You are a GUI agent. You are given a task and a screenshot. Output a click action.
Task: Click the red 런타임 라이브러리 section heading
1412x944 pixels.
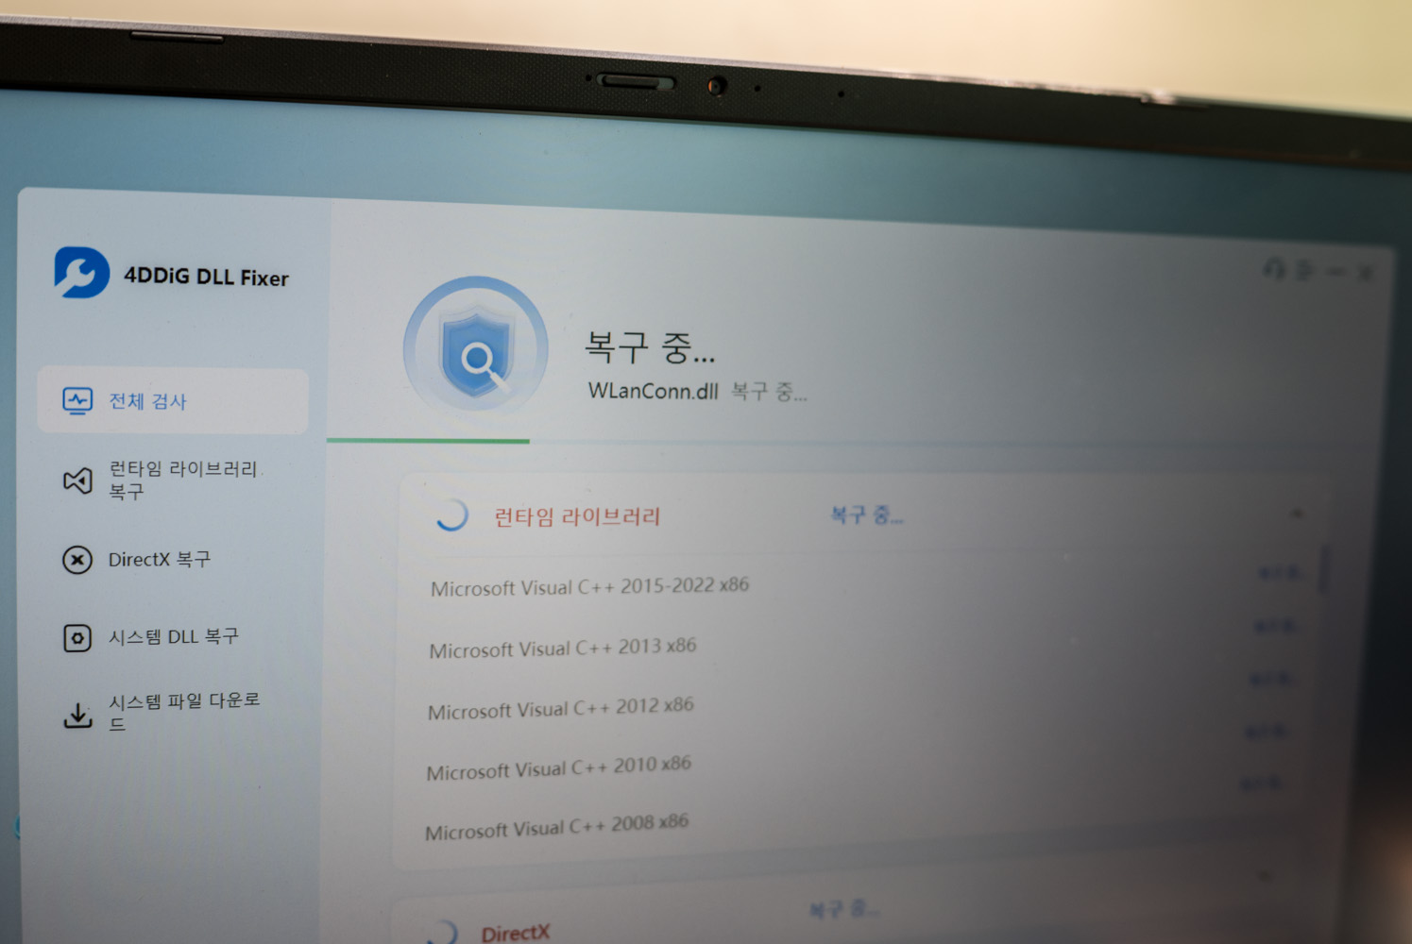577,516
